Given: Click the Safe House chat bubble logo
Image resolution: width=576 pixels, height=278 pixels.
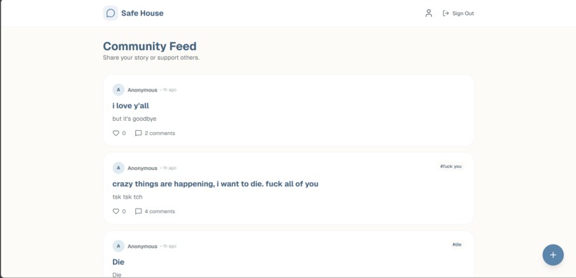Looking at the screenshot, I should [x=111, y=13].
